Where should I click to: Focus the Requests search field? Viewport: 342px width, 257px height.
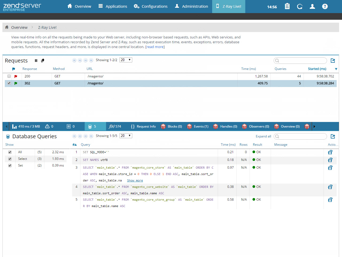(302, 61)
